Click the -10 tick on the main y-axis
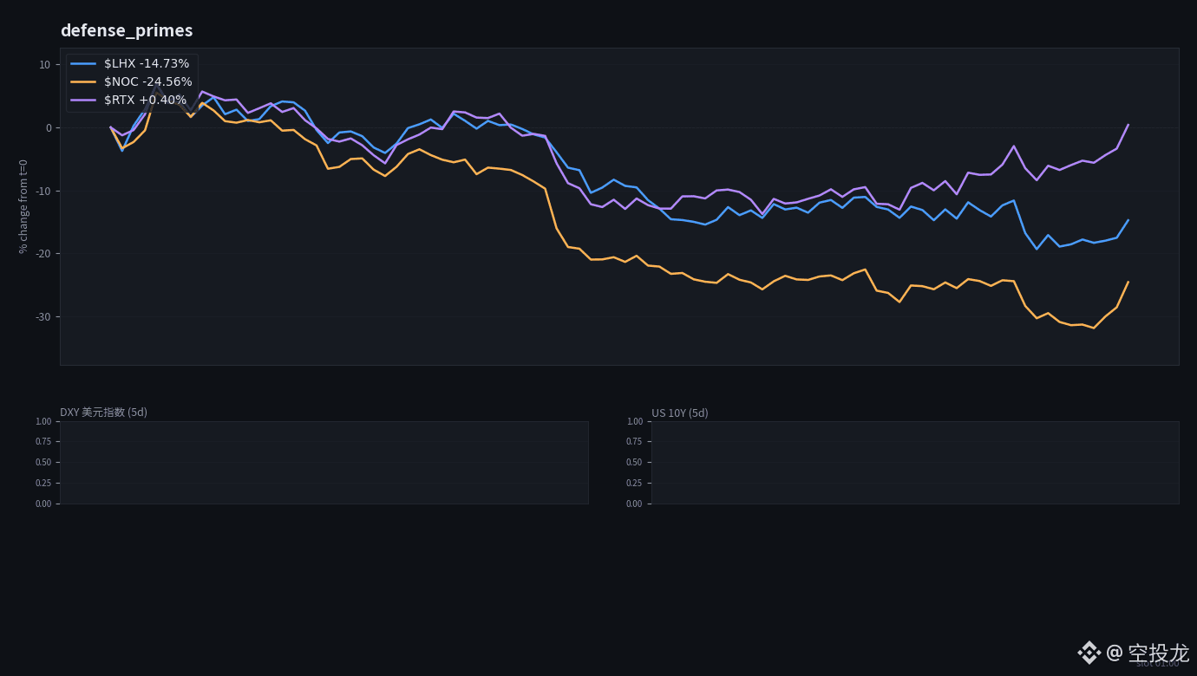The width and height of the screenshot is (1197, 676). (x=43, y=191)
